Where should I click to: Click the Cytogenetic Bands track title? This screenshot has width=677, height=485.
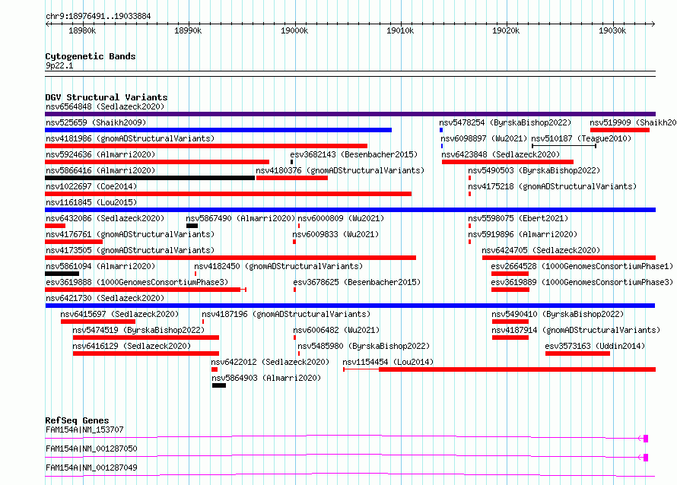click(91, 56)
